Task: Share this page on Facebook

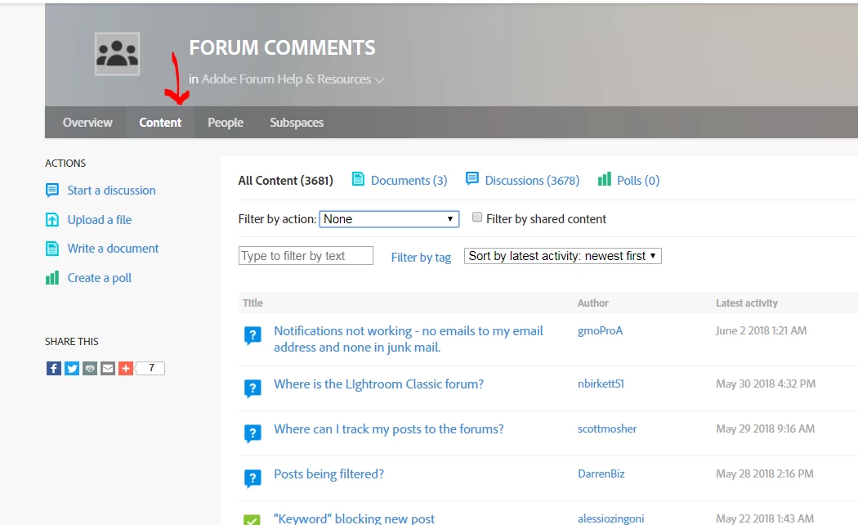Action: (54, 369)
